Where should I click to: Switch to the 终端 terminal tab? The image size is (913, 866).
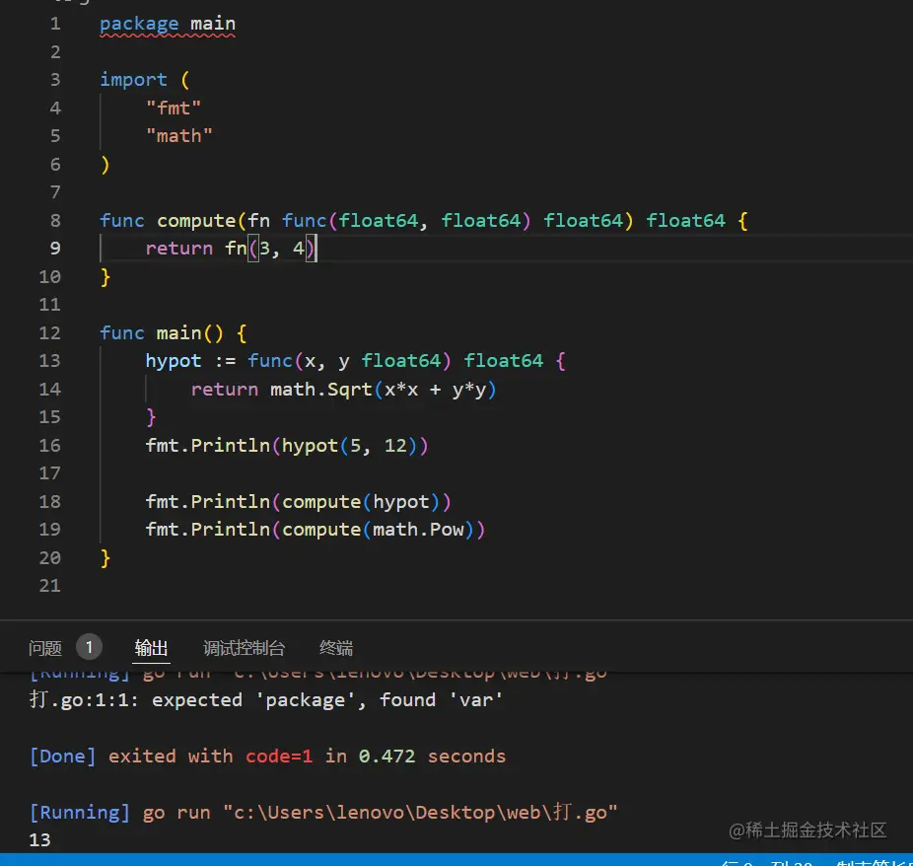pyautogui.click(x=336, y=648)
